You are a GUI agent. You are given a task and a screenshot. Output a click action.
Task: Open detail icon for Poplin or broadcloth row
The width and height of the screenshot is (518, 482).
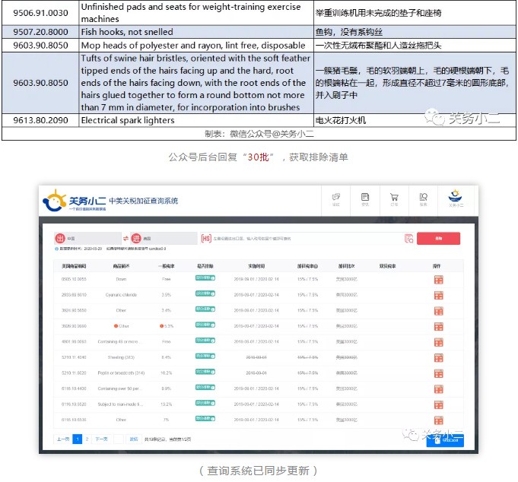point(438,373)
